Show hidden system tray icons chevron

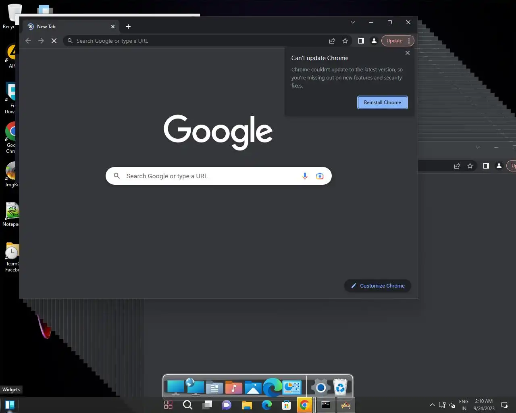(x=432, y=405)
